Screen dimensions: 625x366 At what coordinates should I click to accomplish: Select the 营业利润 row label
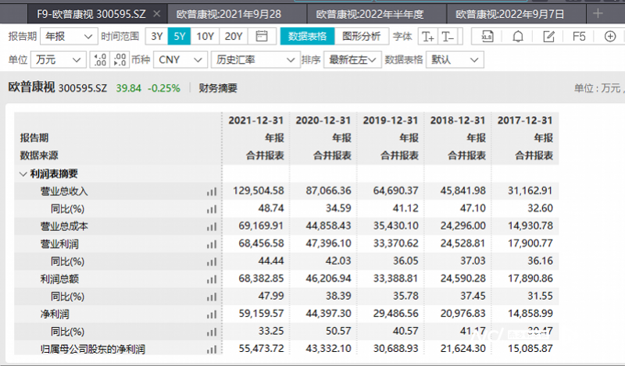click(x=59, y=244)
